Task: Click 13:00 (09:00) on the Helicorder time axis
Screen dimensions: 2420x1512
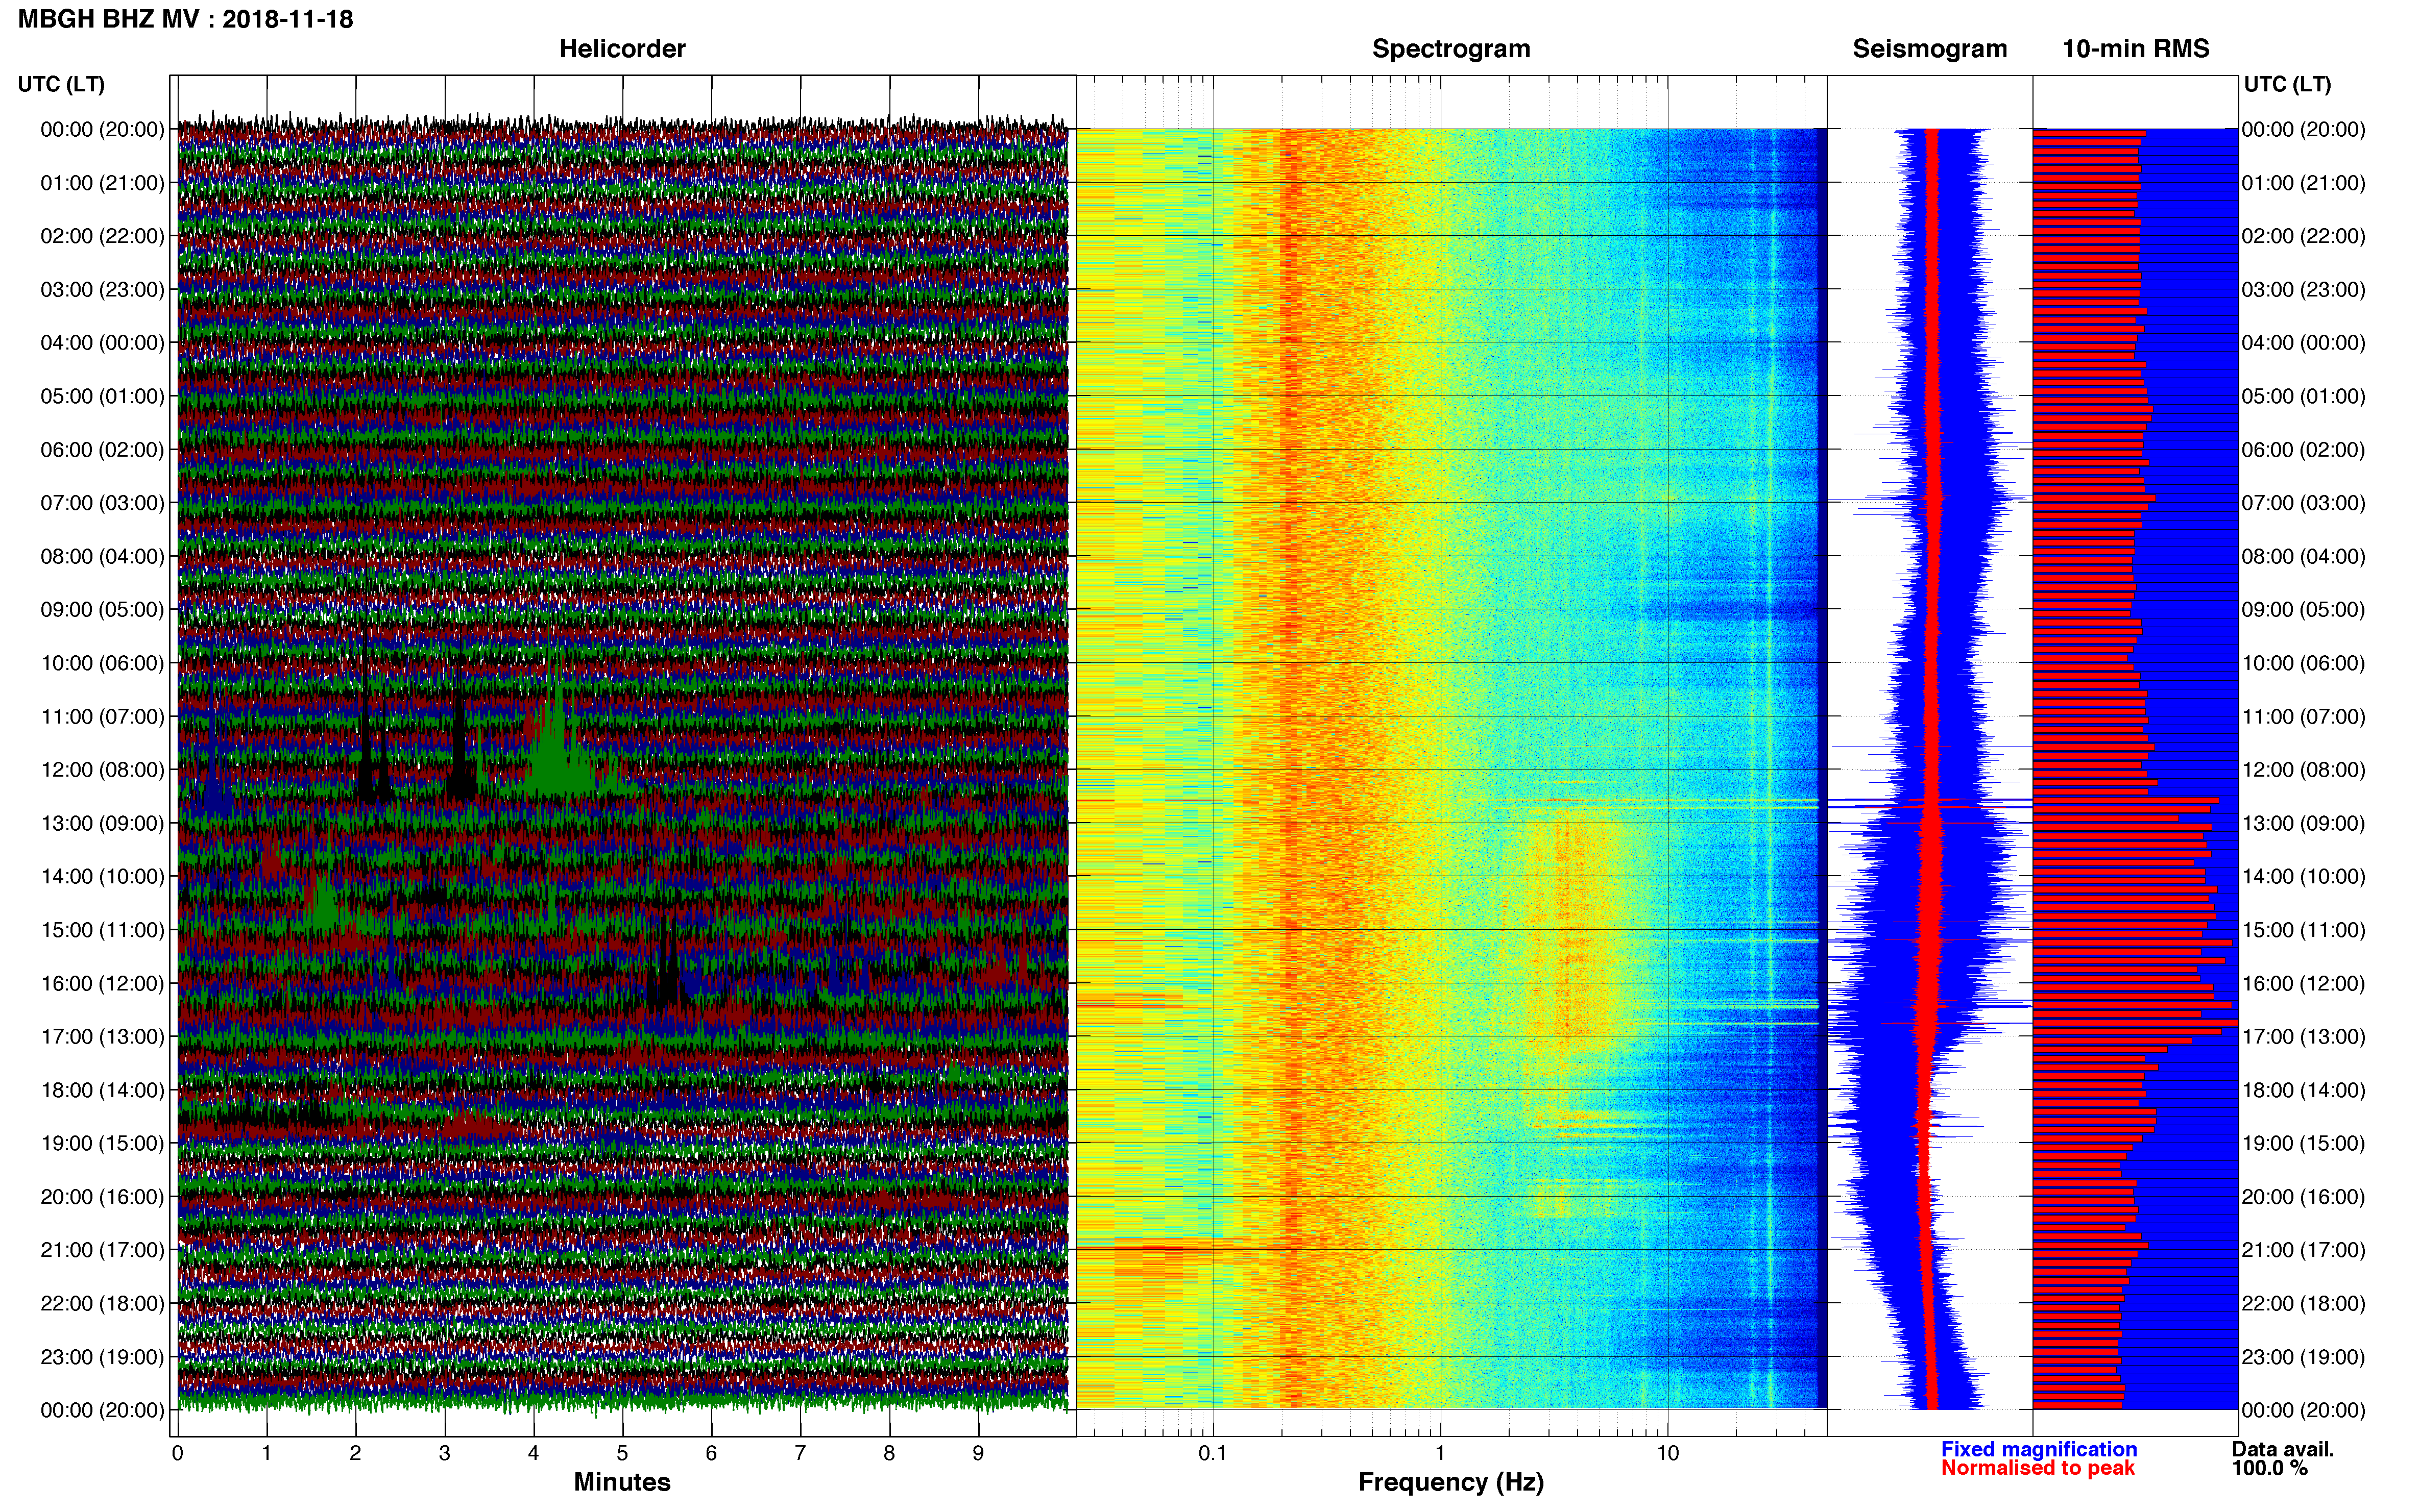Action: pyautogui.click(x=102, y=823)
